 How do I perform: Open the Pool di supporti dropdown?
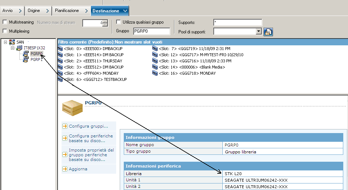258,31
